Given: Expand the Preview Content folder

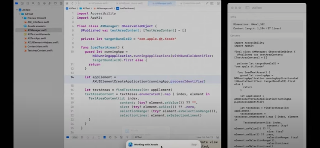Looking at the screenshot, I should click(x=22, y=18).
